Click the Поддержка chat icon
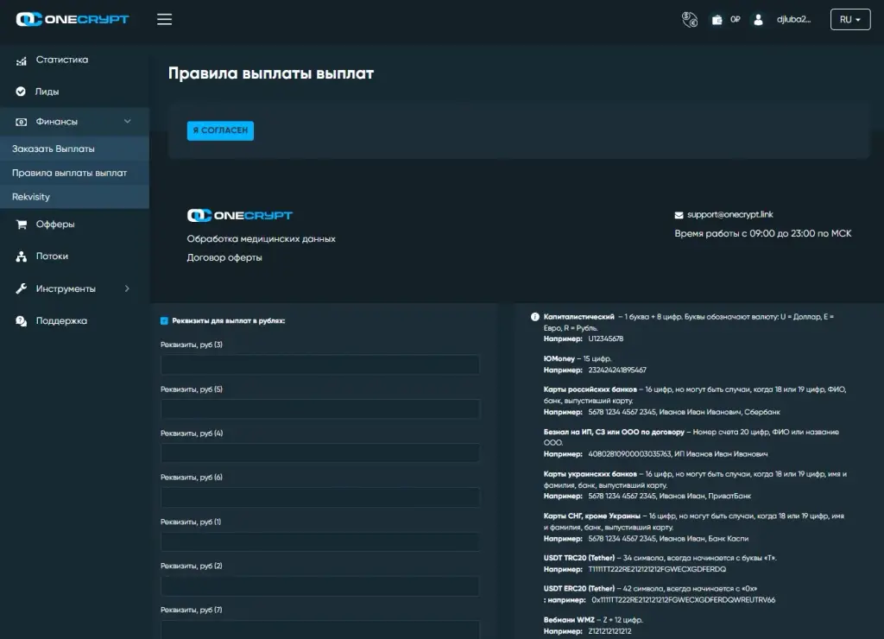 [x=21, y=321]
